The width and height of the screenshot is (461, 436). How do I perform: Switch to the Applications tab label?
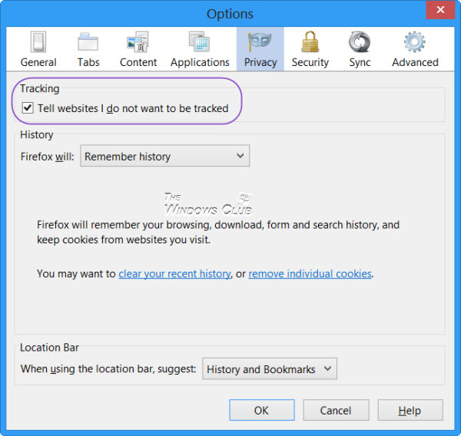click(200, 63)
